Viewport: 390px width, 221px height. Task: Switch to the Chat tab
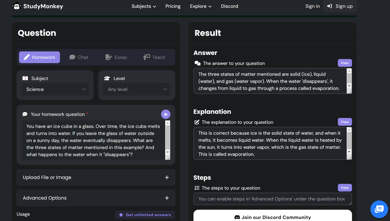point(79,57)
